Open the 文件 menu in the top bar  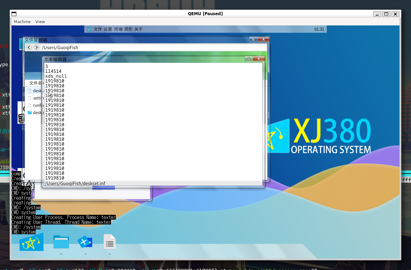coord(98,29)
